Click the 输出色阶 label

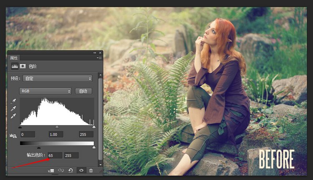[x=36, y=155]
